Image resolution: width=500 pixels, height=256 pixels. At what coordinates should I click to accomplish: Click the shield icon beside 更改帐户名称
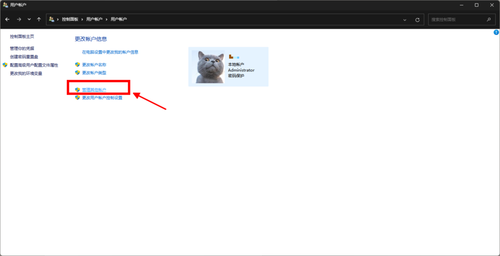[77, 64]
